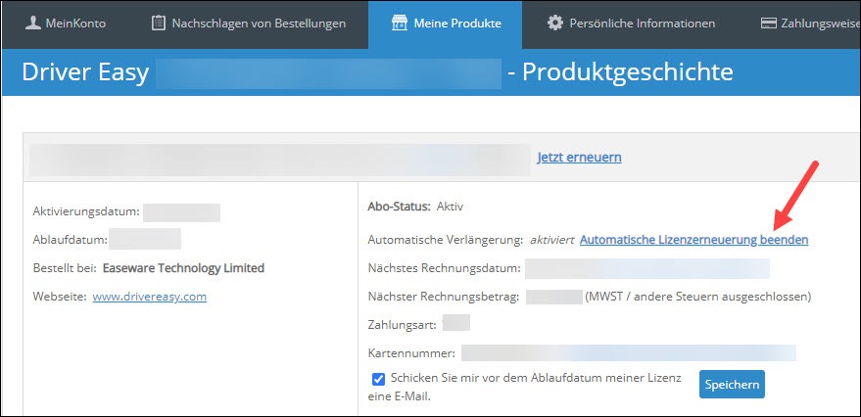Image resolution: width=861 pixels, height=417 pixels.
Task: Click Automatische Lizenzerneuerung beenden link
Action: tap(694, 240)
